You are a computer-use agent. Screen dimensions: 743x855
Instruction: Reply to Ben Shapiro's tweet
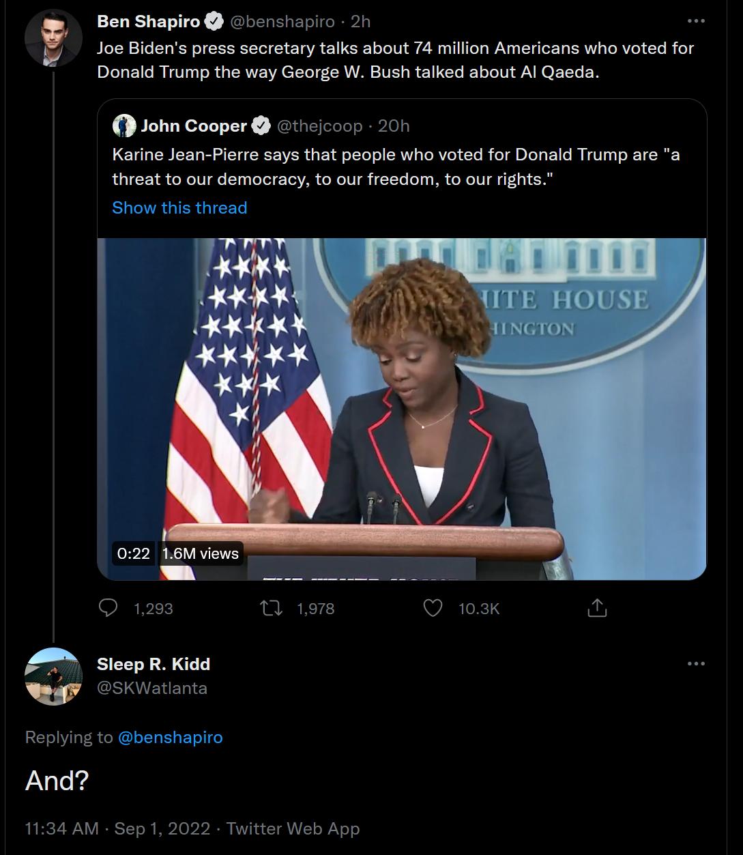[x=109, y=608]
